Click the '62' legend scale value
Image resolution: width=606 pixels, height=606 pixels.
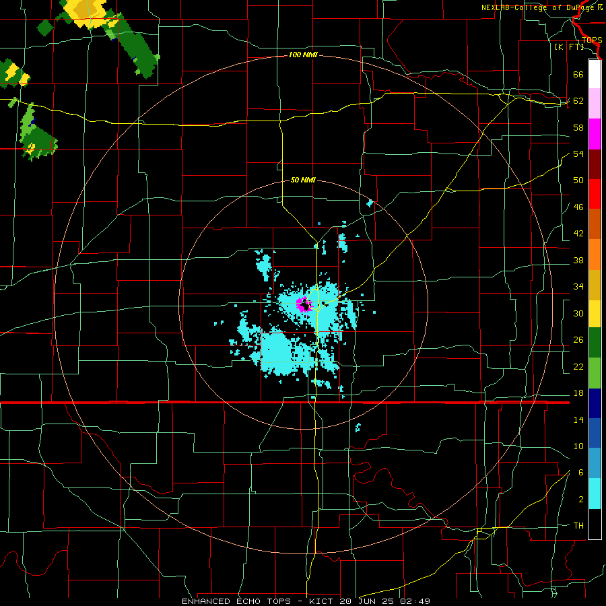coord(578,101)
